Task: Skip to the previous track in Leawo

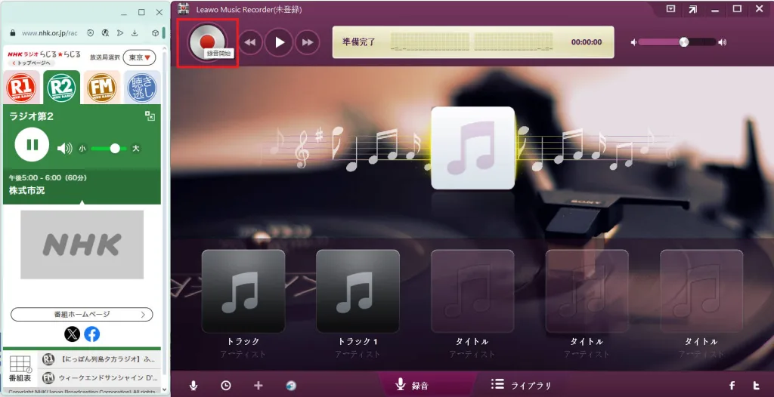Action: click(x=251, y=42)
